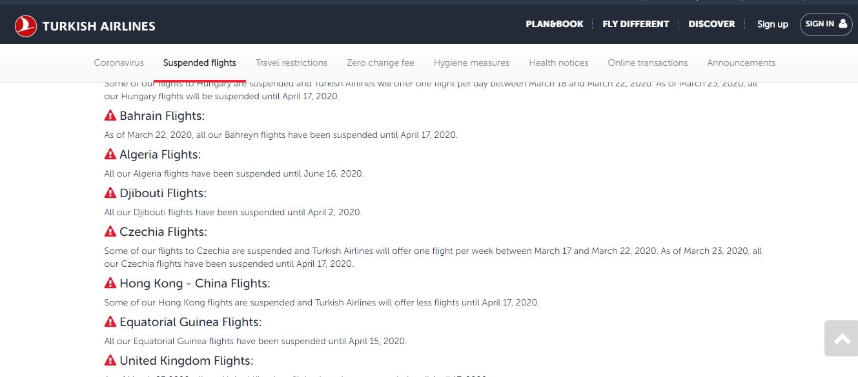The width and height of the screenshot is (858, 377).
Task: Click warning icon beside United Kingdom Flights
Action: [110, 361]
